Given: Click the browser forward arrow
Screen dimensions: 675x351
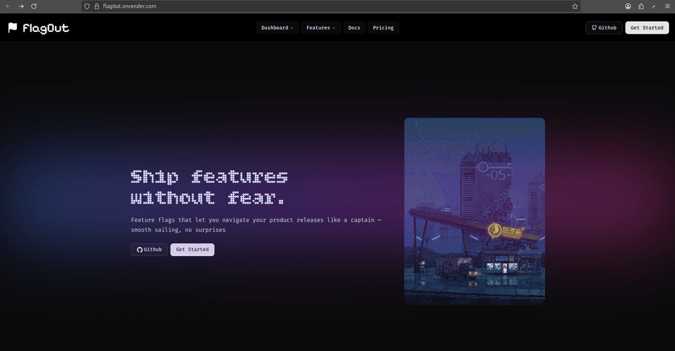Looking at the screenshot, I should click(x=21, y=6).
